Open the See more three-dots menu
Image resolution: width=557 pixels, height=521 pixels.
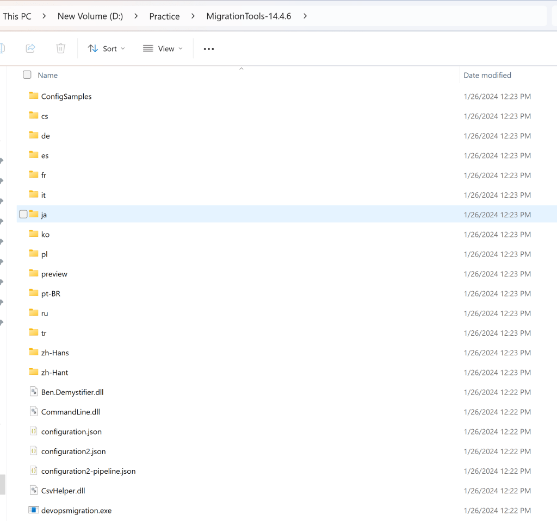(209, 49)
